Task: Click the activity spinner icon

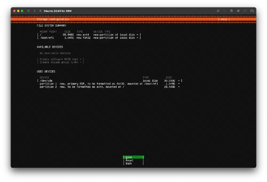Action: point(218,11)
